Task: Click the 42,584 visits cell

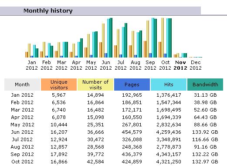Action: tap(95, 162)
